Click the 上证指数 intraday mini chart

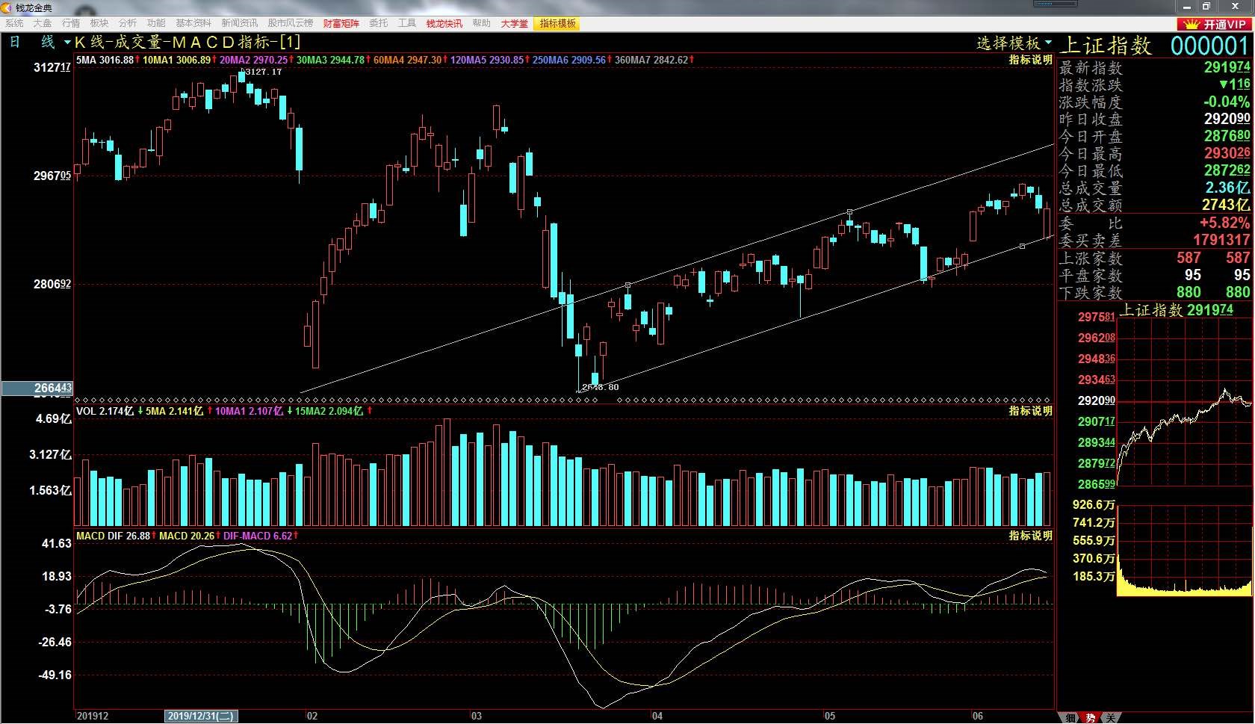pyautogui.click(x=1184, y=403)
